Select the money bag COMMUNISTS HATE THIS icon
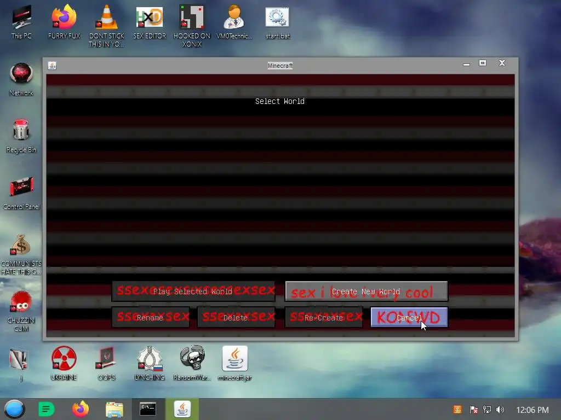The image size is (561, 420). [21, 254]
